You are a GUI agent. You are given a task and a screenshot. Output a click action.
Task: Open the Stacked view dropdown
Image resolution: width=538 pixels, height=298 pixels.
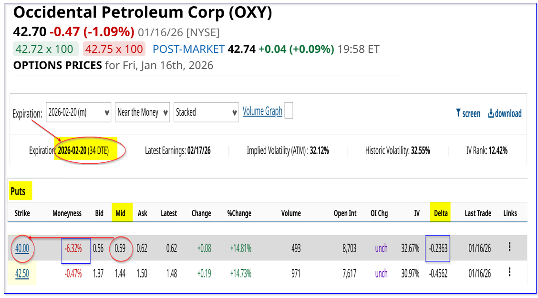click(206, 113)
